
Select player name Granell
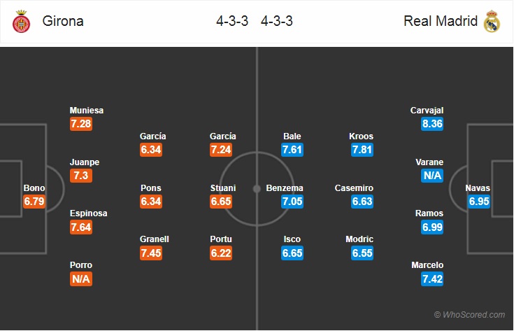pos(154,239)
